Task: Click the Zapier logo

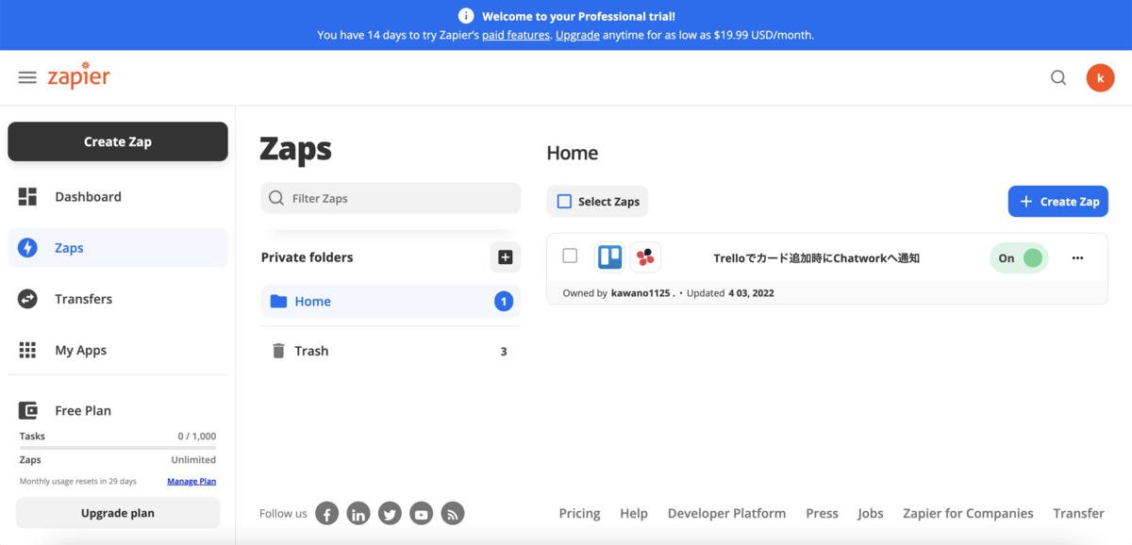Action: (78, 77)
